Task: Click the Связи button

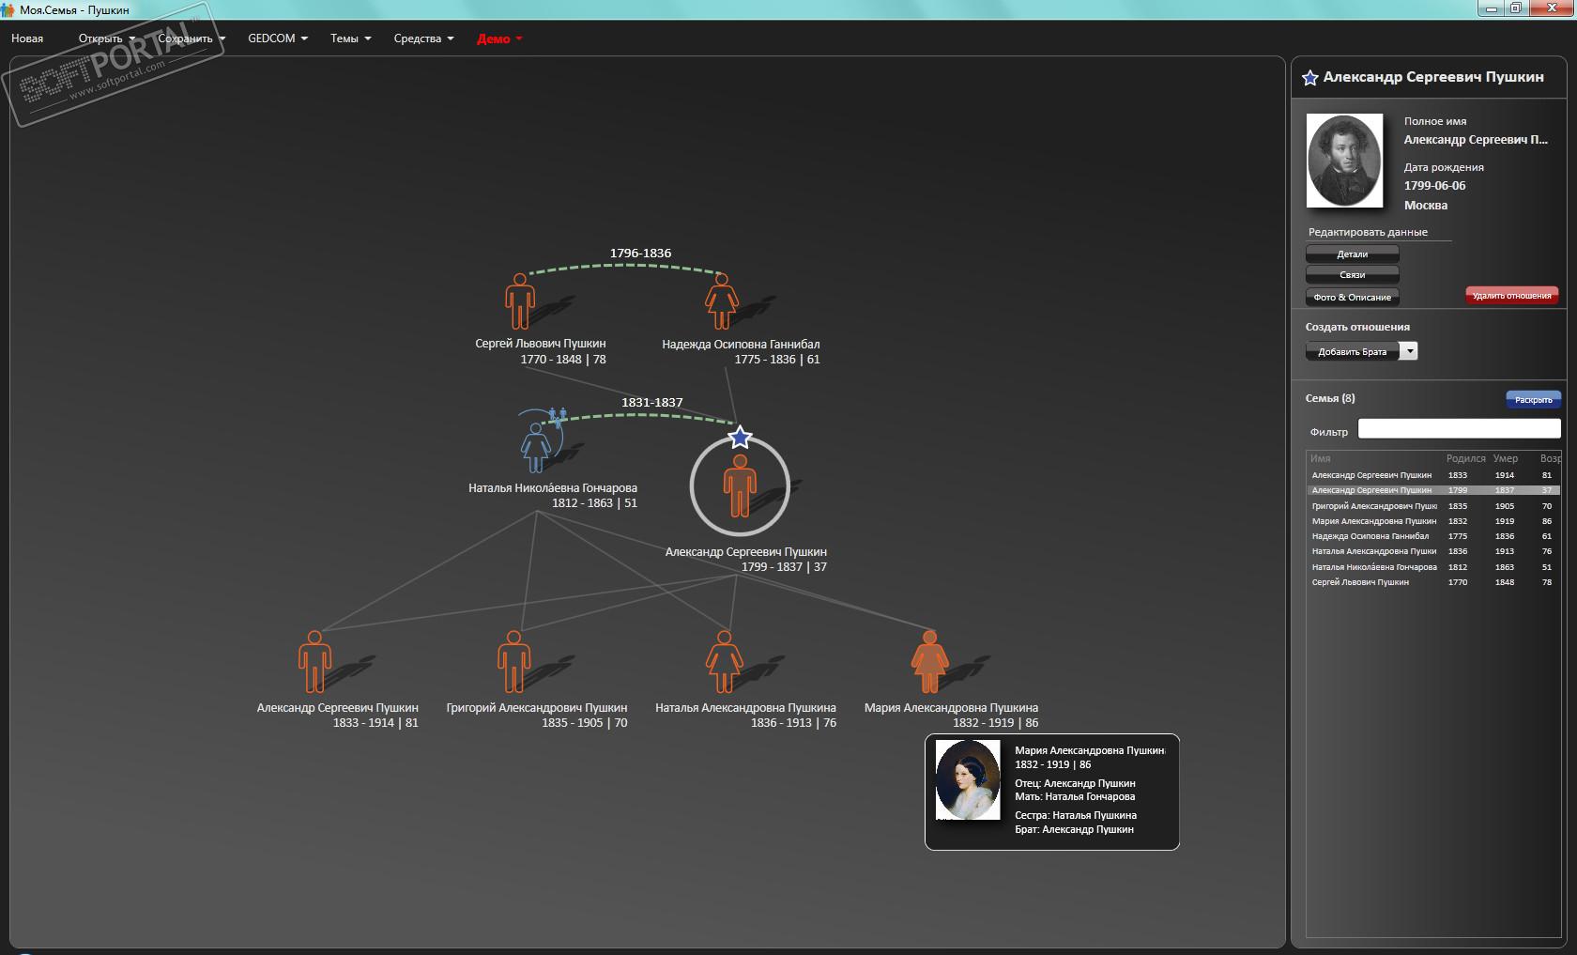Action: coord(1353,275)
